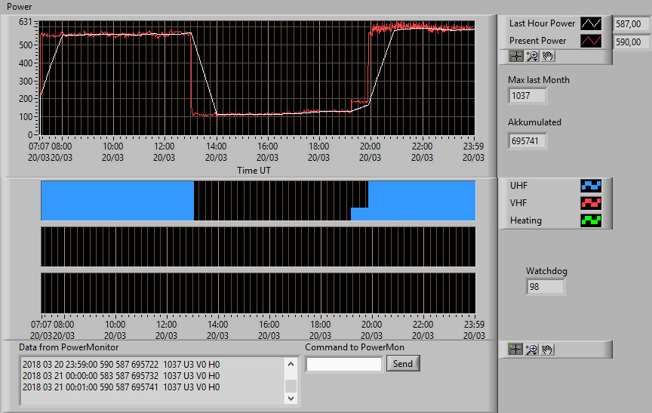Click the VHF red digital plot legend swatch
652x413 pixels.
tap(591, 203)
